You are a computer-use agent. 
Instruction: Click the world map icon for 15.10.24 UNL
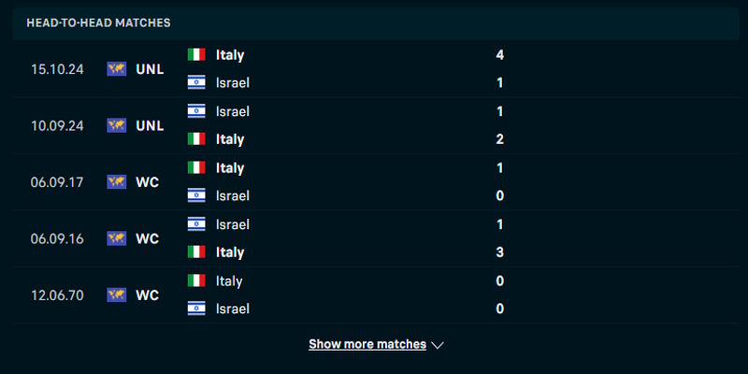[117, 68]
